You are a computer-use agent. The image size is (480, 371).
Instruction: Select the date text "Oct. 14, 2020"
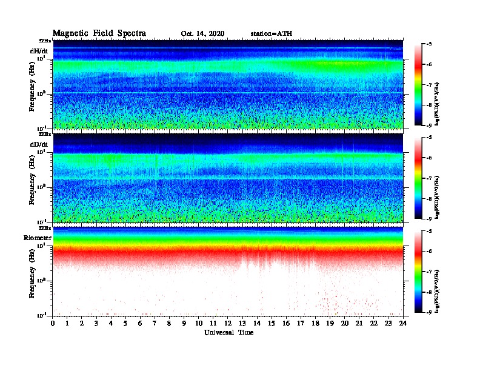click(202, 34)
